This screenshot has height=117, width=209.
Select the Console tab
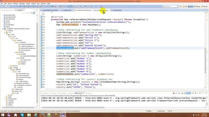click(x=79, y=93)
